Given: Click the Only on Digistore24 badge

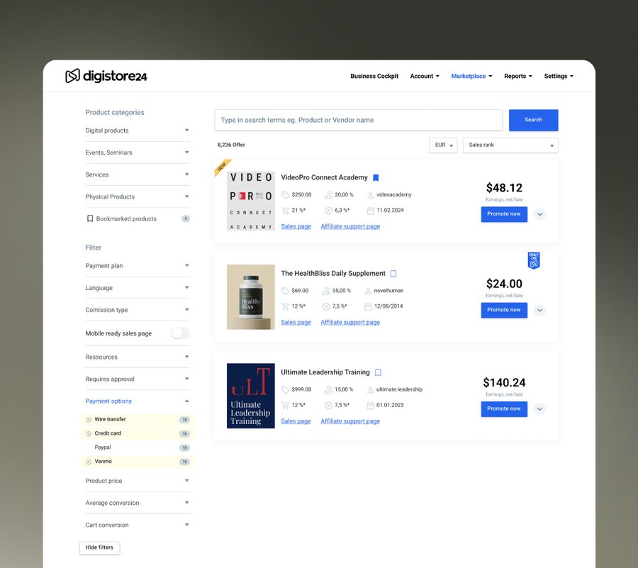Looking at the screenshot, I should tap(533, 260).
